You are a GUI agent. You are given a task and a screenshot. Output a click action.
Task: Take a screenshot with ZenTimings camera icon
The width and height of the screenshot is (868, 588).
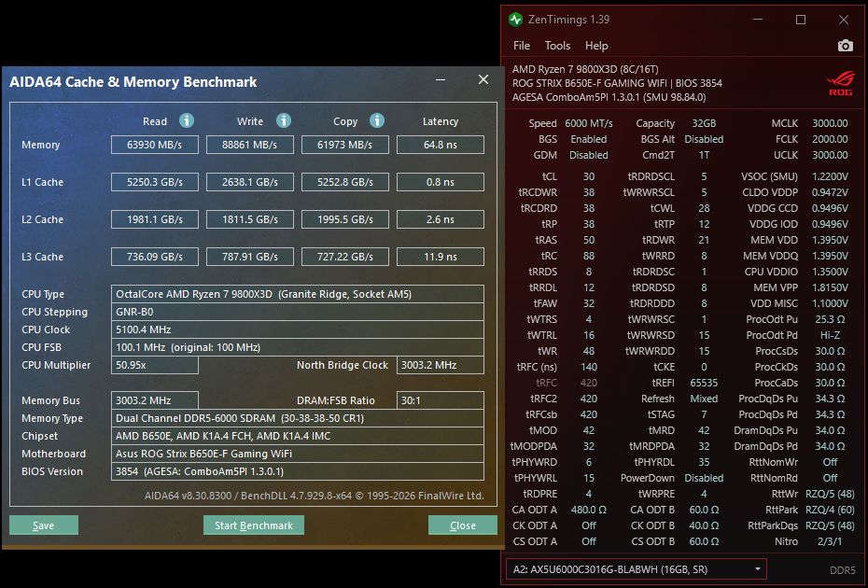click(845, 46)
